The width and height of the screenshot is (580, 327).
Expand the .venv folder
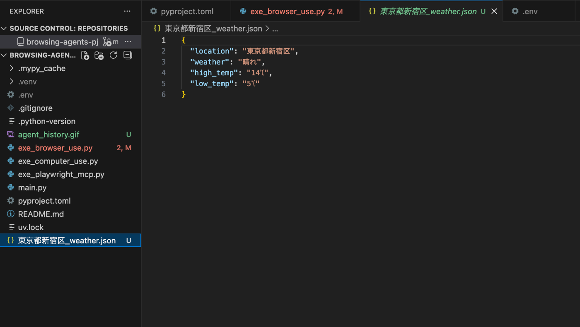point(11,82)
